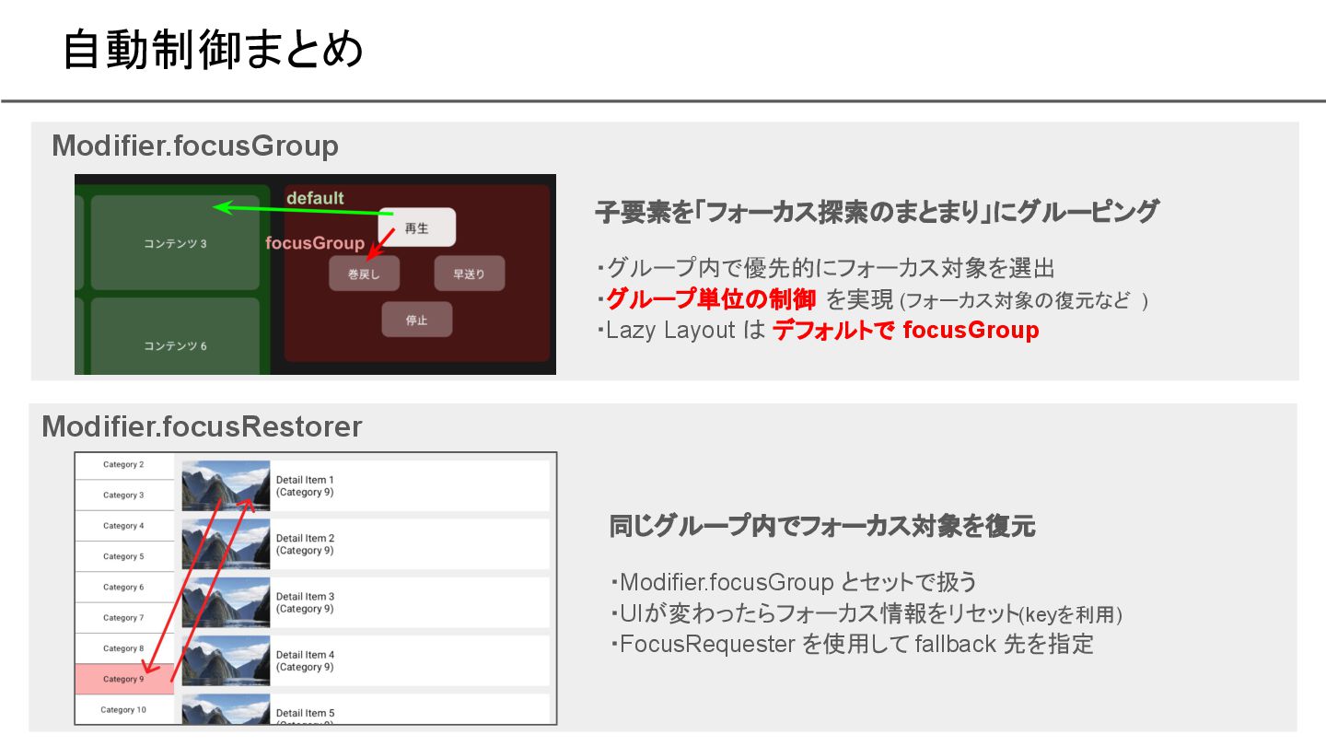Click the line グループ内で優先的にフォーカス対象を選出
This screenshot has width=1326, height=746.
click(x=825, y=269)
